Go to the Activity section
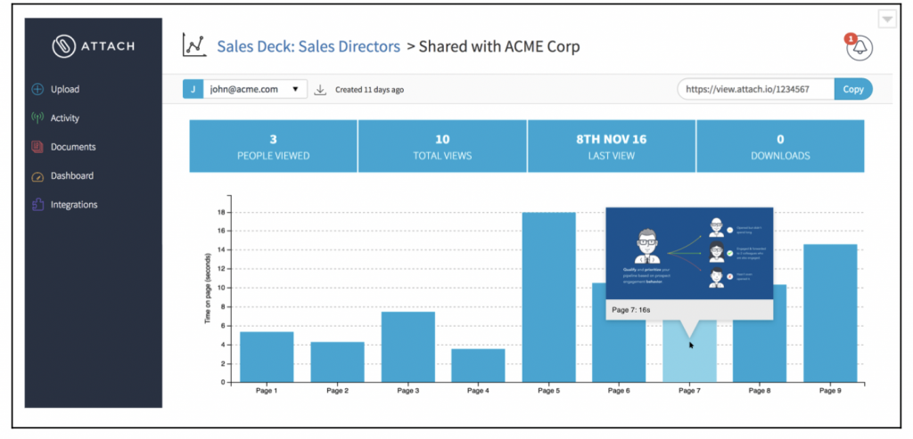This screenshot has width=913, height=439. coord(64,118)
